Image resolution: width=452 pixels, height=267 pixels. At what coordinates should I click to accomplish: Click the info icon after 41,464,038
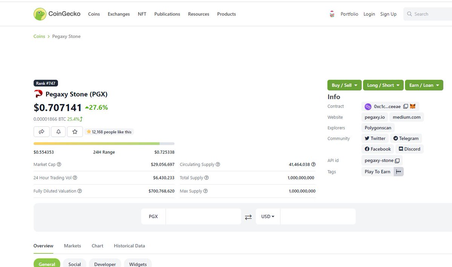(x=313, y=164)
